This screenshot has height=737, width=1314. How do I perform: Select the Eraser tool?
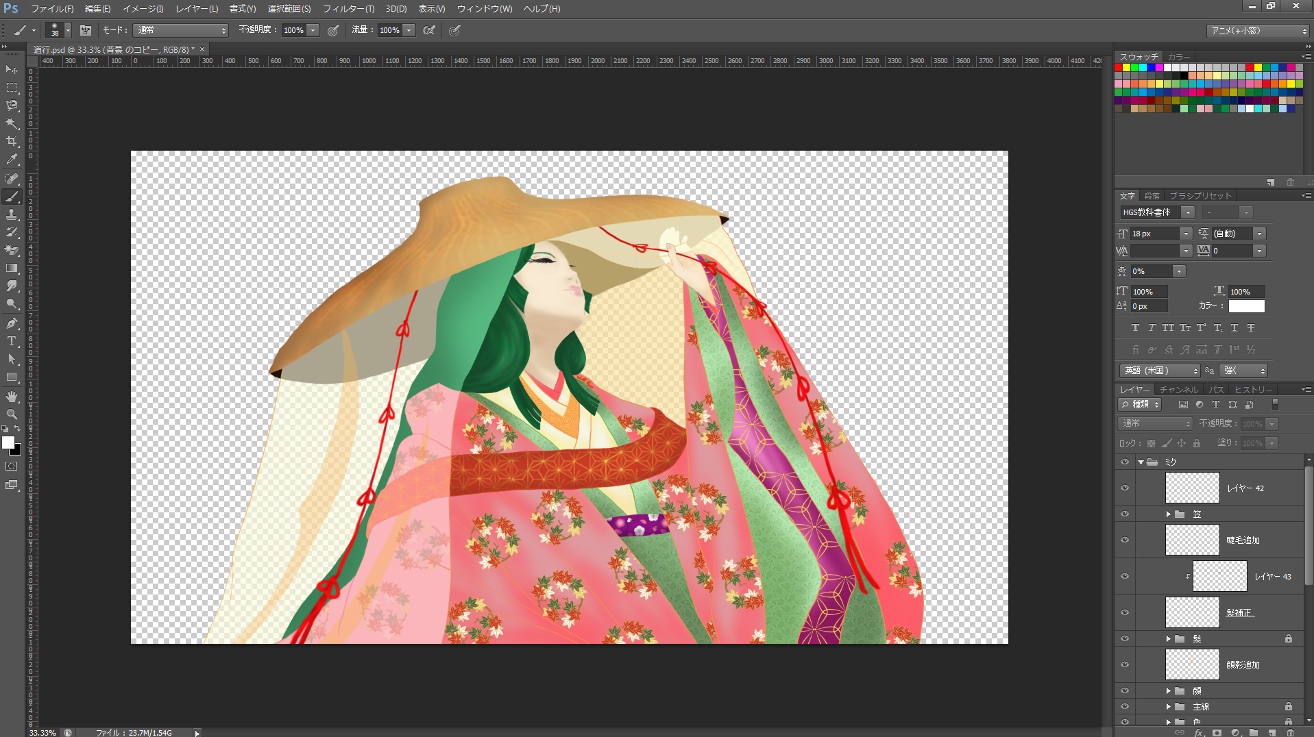(x=12, y=250)
